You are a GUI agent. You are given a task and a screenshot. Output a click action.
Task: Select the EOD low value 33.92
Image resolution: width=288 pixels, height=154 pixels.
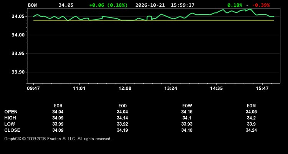coord(122,124)
